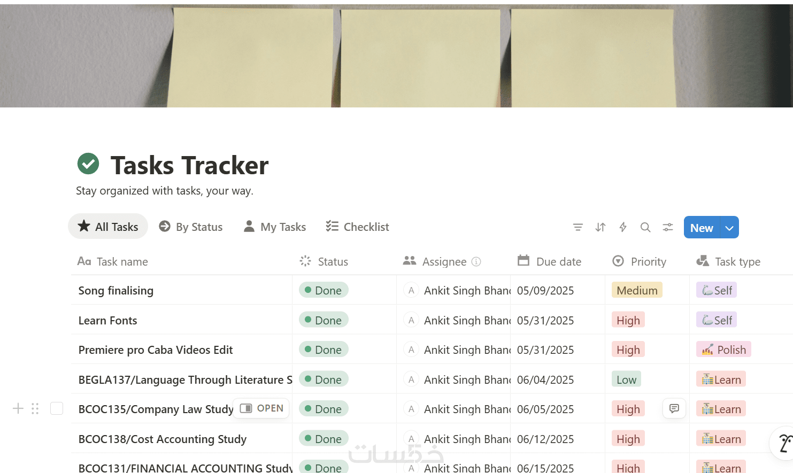Screen dimensions: 793x473
Task: Open Medium priority tag of Song finalising
Action: coord(637,290)
